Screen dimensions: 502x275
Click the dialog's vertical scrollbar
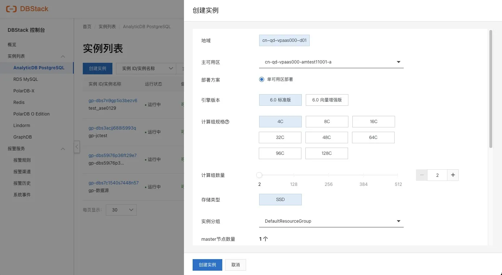[490, 89]
